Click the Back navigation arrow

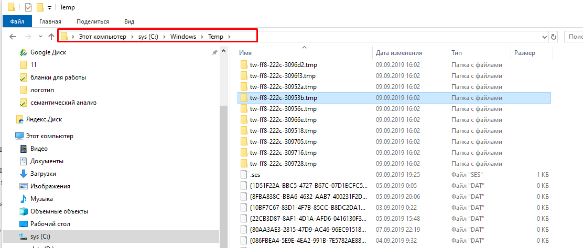coord(13,37)
